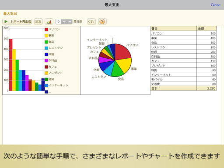Click the red パソコン legend swatch

[46, 29]
